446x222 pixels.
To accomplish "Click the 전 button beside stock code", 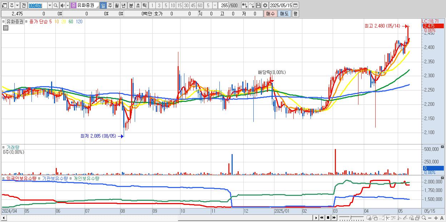I will (24, 5).
